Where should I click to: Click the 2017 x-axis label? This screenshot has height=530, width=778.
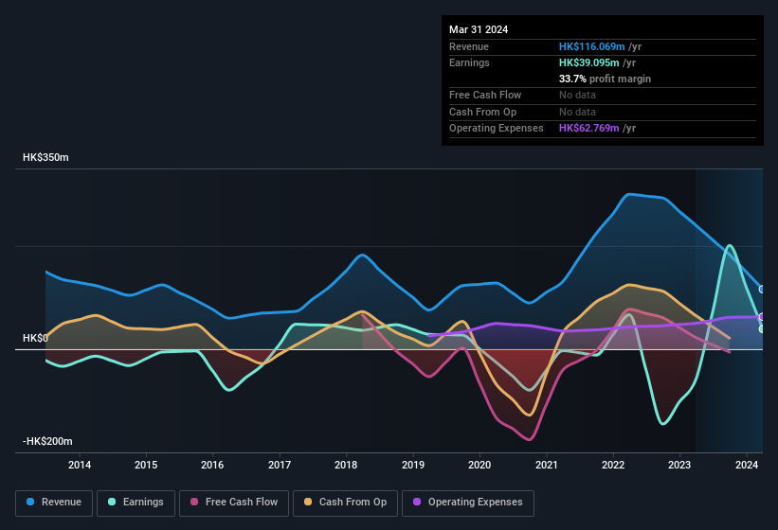click(280, 465)
